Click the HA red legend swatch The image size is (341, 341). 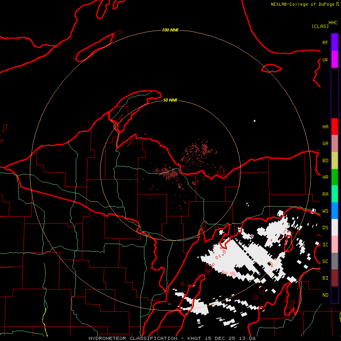point(335,127)
